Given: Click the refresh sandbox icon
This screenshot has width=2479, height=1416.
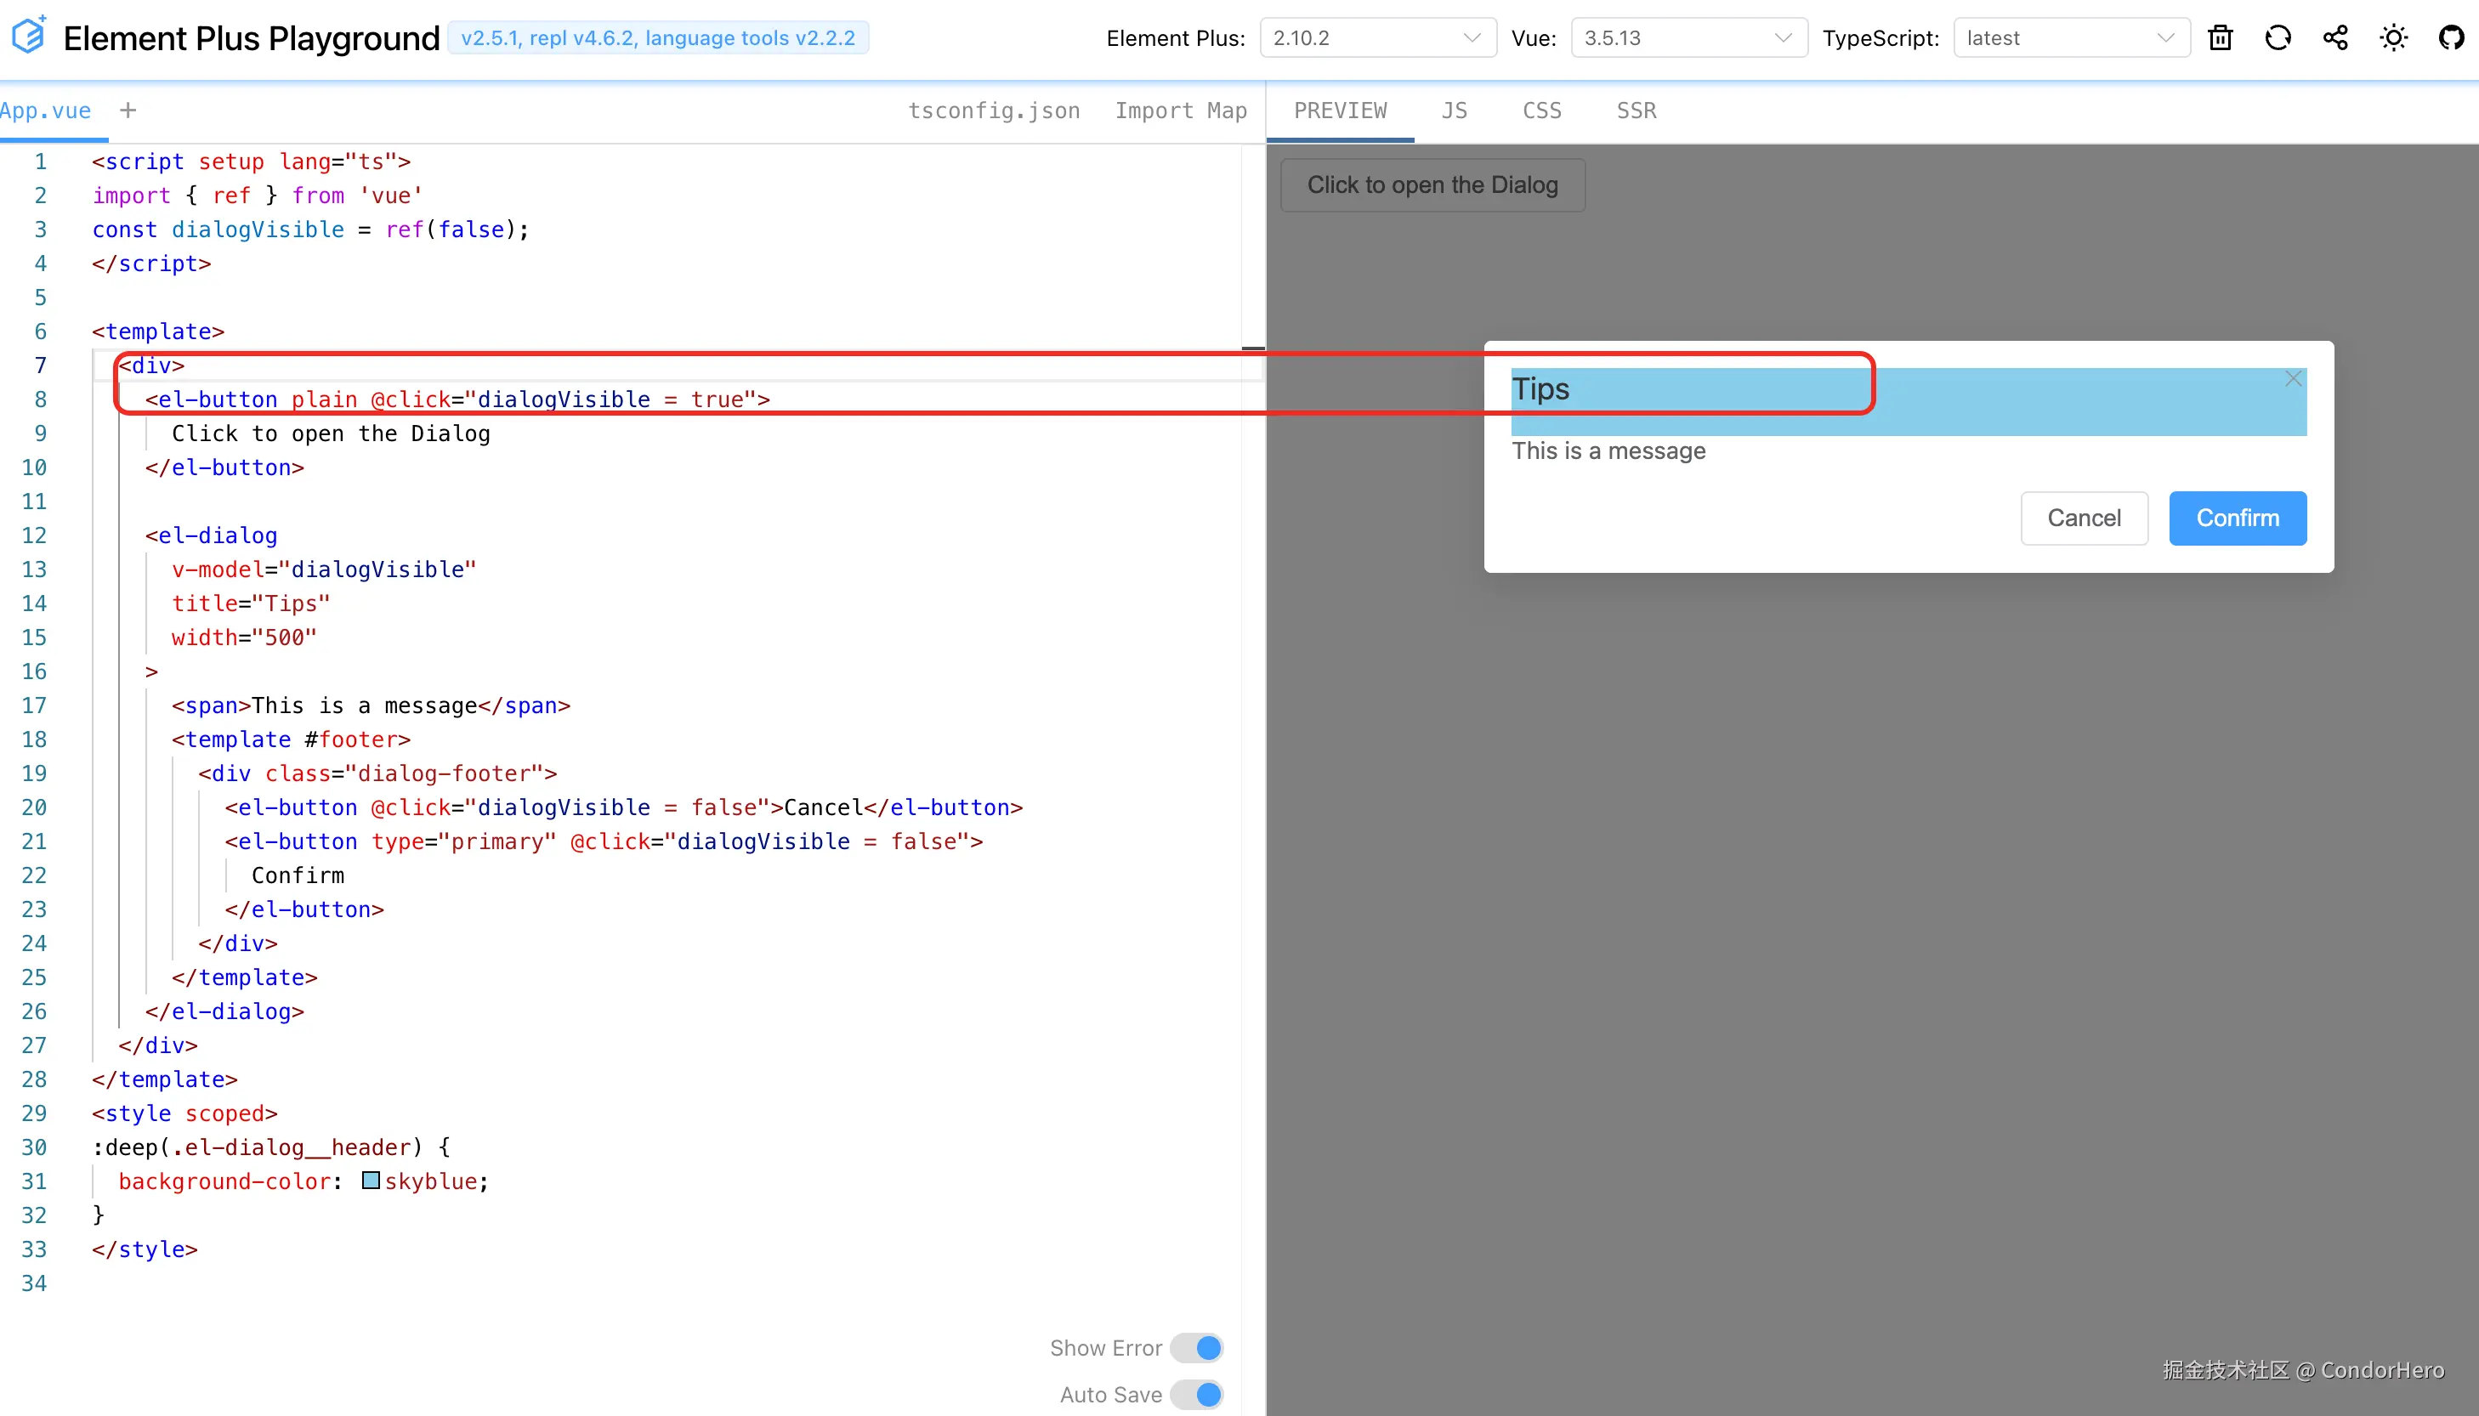Looking at the screenshot, I should [2278, 38].
